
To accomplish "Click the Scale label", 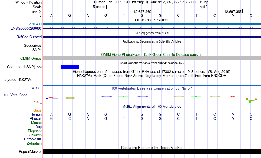I will [37, 7].
